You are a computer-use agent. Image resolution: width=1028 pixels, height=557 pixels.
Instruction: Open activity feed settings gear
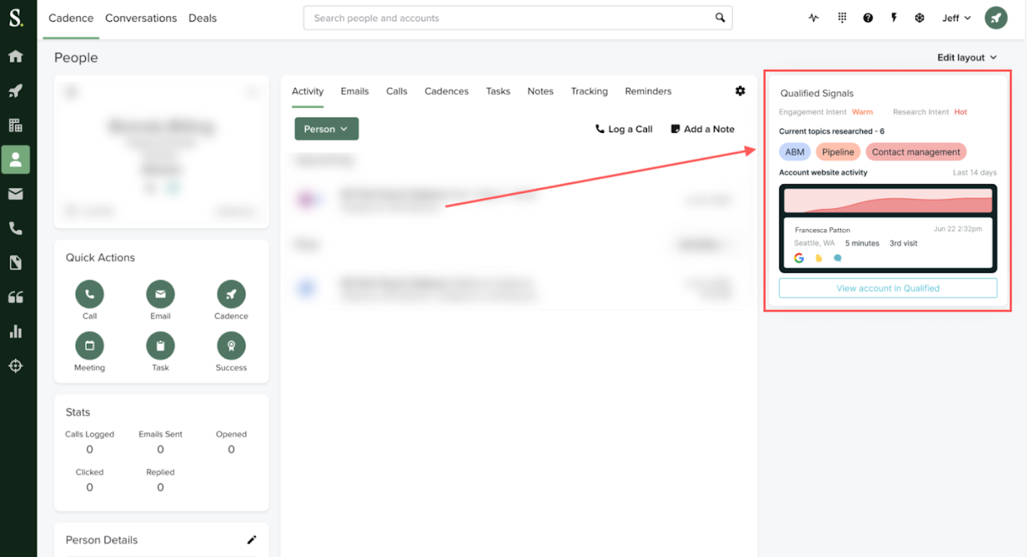[x=740, y=91]
